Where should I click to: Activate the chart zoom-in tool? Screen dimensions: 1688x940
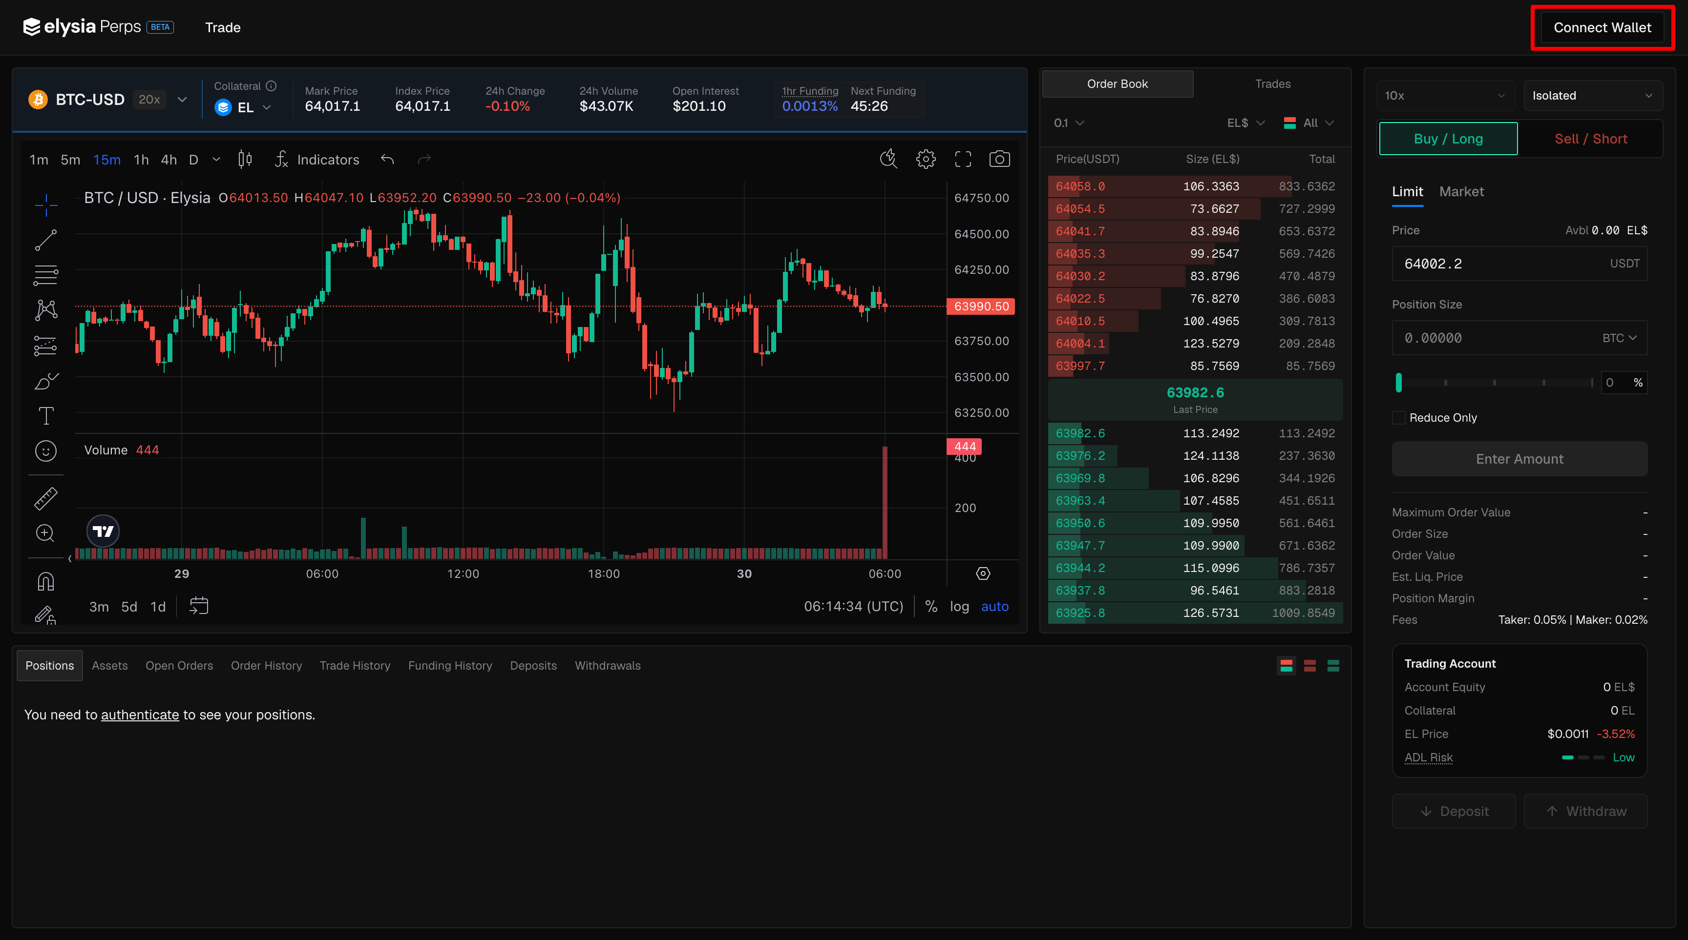[x=46, y=533]
